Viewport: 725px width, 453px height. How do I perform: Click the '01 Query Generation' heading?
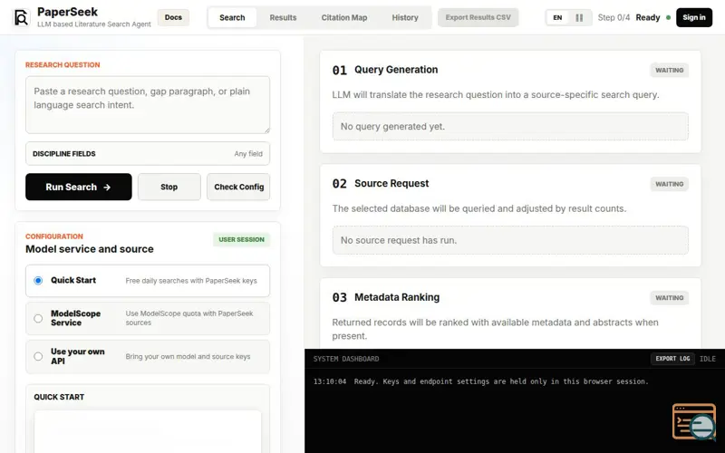384,70
